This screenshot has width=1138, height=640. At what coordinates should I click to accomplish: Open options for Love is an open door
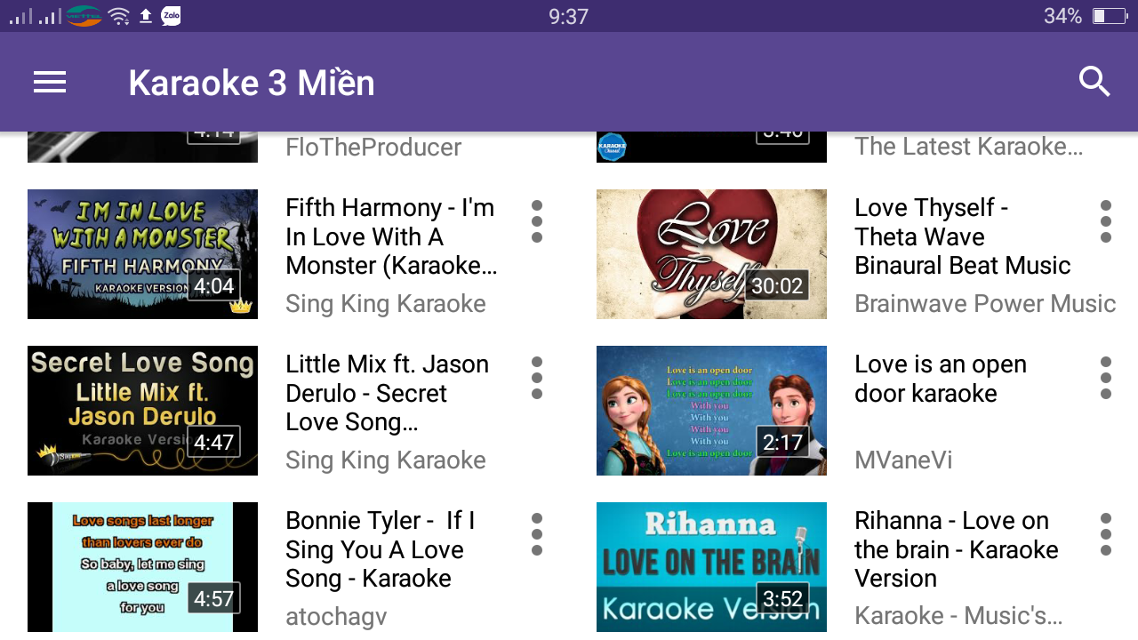point(1106,378)
